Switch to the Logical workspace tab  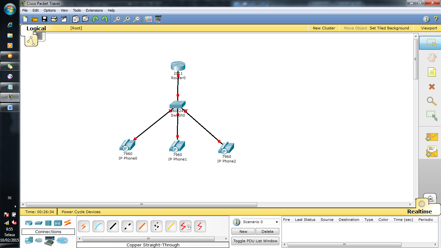[36, 28]
